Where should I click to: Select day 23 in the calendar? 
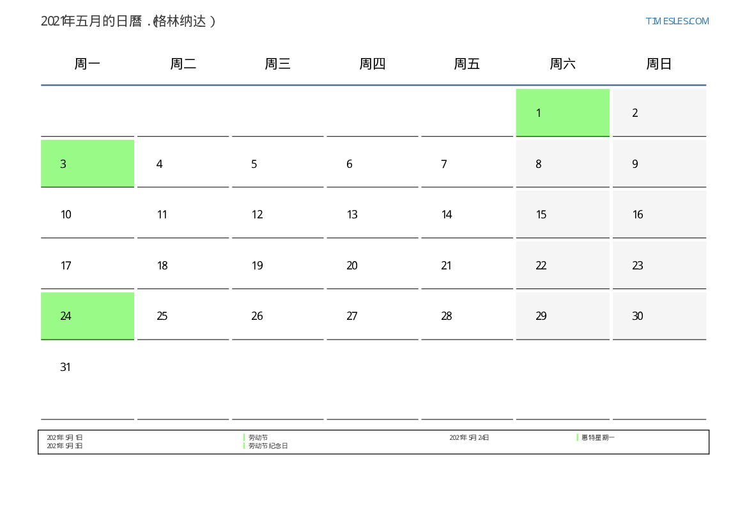(659, 265)
